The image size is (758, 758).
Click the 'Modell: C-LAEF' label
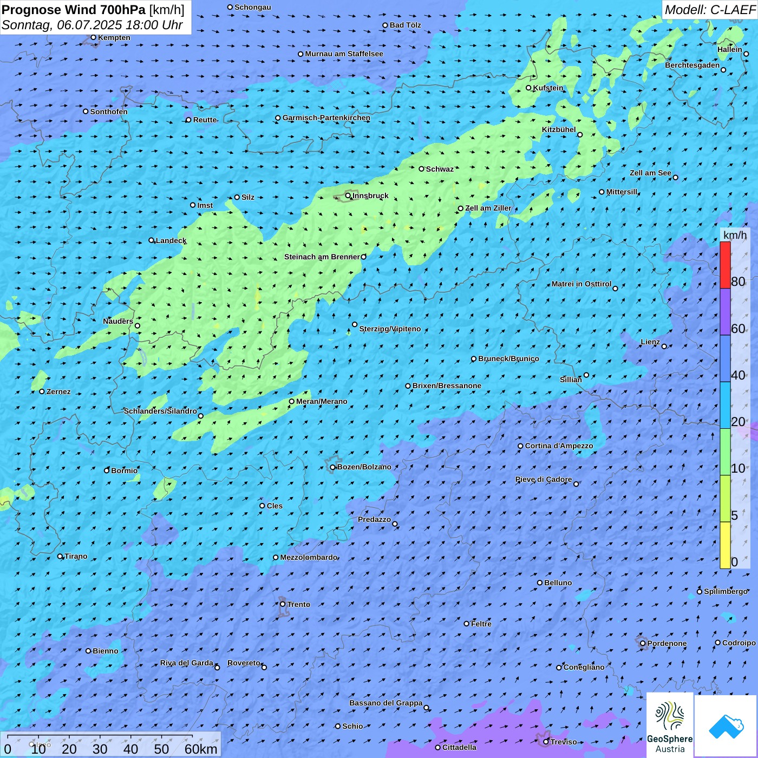pyautogui.click(x=709, y=10)
